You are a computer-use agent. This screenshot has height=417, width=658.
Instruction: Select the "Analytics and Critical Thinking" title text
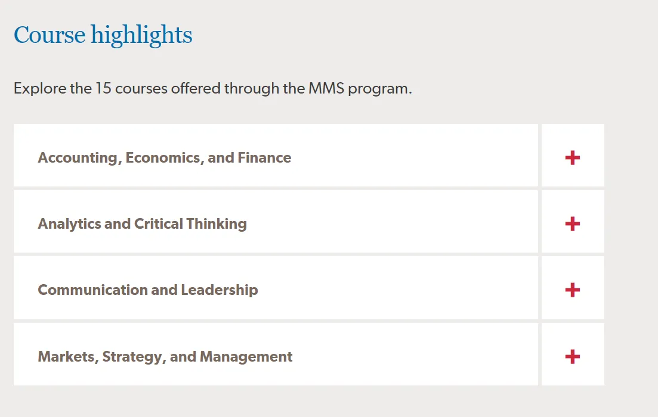(142, 224)
